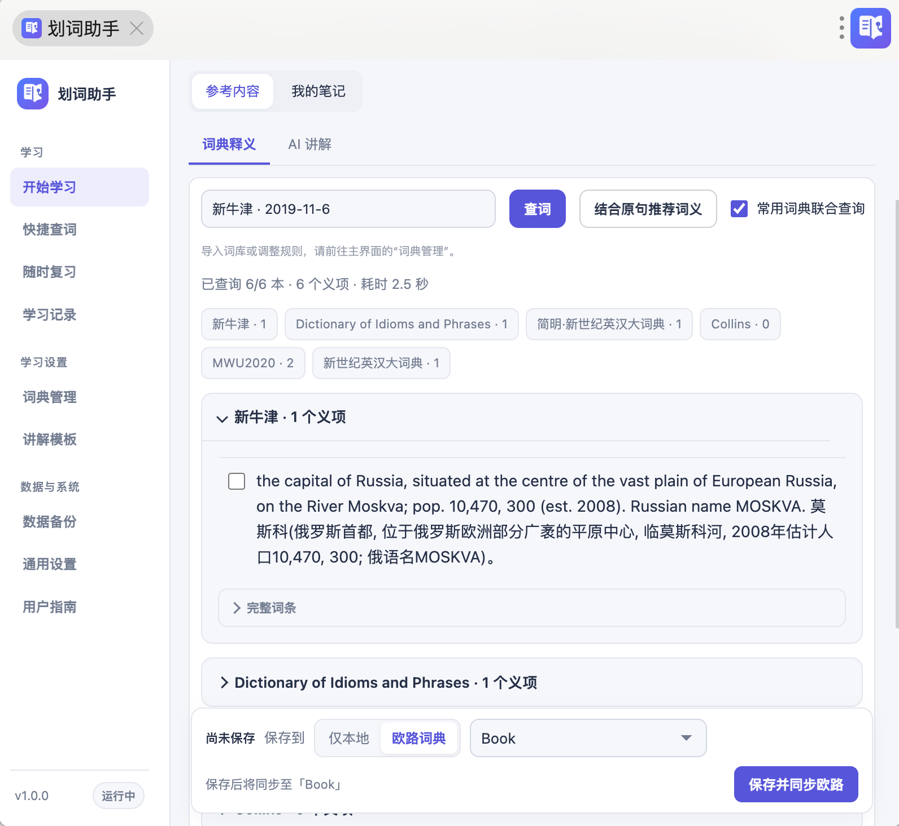Open 开始学习 in the sidebar
This screenshot has height=826, width=899.
click(80, 187)
